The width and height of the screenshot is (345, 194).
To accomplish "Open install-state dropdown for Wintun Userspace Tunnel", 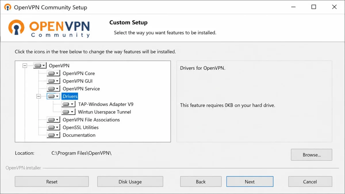I will [x=68, y=112].
